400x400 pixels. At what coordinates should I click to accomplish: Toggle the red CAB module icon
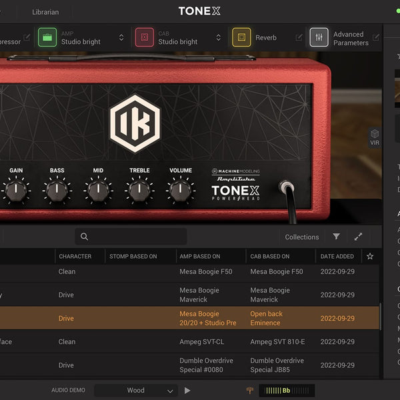tap(145, 37)
